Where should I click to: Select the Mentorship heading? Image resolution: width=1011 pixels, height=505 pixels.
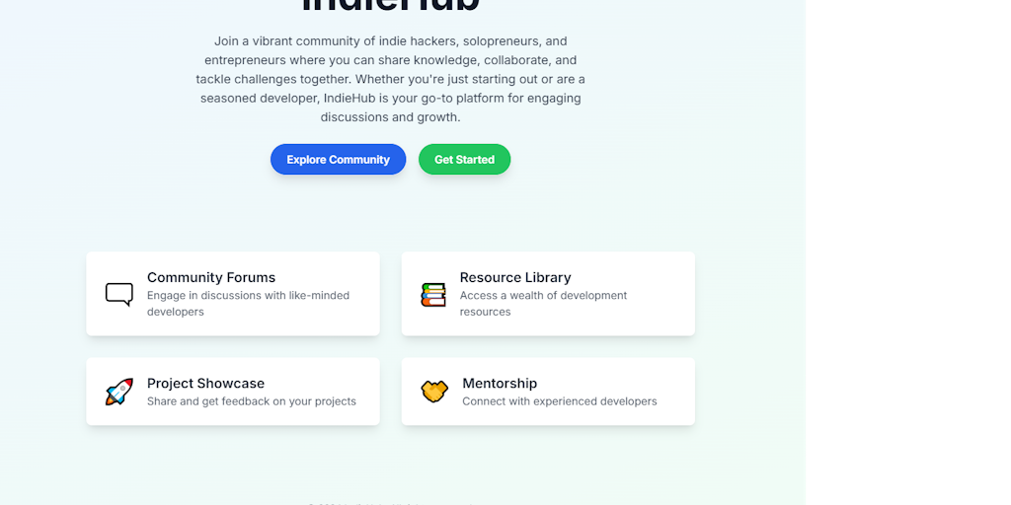click(x=500, y=384)
